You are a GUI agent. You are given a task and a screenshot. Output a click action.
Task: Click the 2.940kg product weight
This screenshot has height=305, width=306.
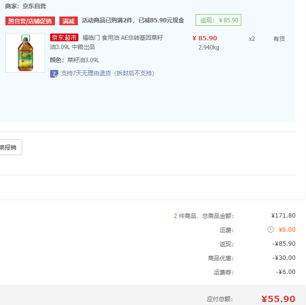[x=209, y=48]
